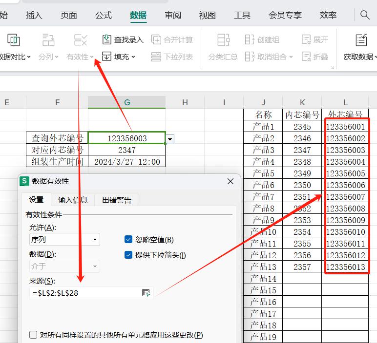Screen dimensions: 377x343
Task: Click the 对应内芯编号 label cell
Action: 57,150
